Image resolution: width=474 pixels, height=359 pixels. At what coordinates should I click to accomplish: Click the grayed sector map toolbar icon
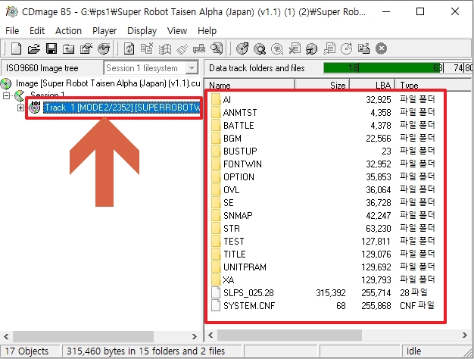(x=165, y=48)
